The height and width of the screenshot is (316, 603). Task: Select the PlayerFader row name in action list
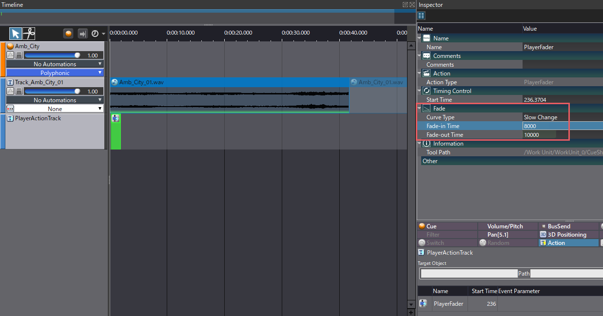coord(448,304)
